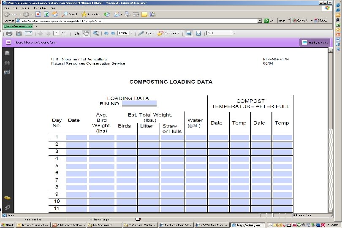Image resolution: width=342 pixels, height=228 pixels.
Task: Click the Print icon in PDF toolbar
Action: pos(8,33)
